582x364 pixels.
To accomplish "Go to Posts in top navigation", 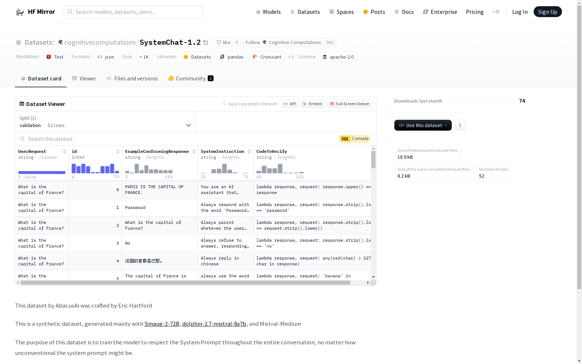I will (x=374, y=12).
